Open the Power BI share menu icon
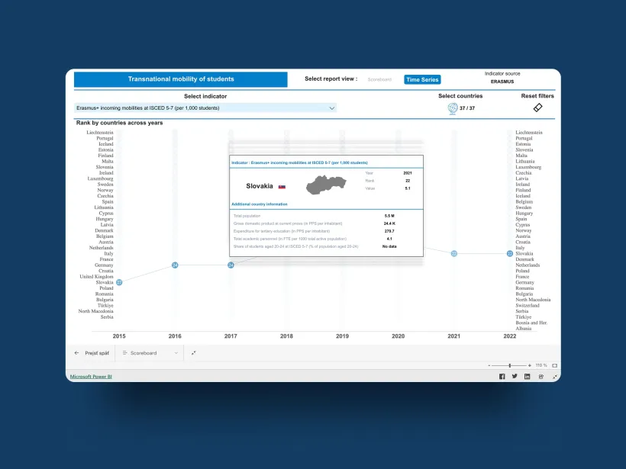The image size is (626, 469). pos(540,376)
